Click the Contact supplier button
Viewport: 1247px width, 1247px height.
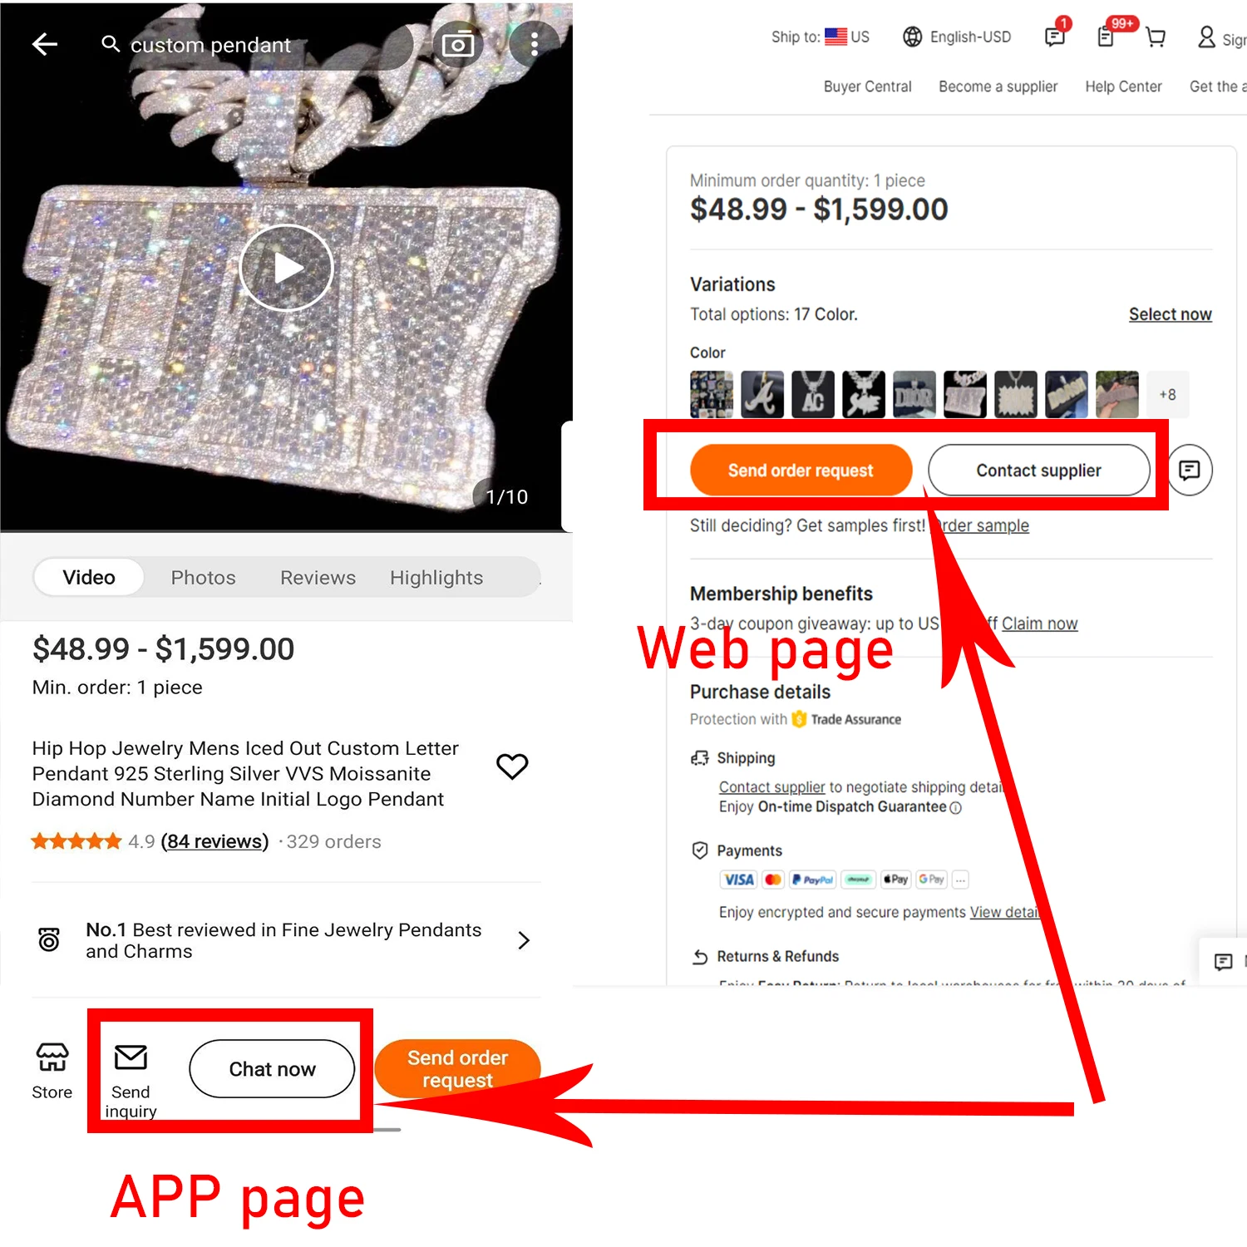pyautogui.click(x=1039, y=471)
